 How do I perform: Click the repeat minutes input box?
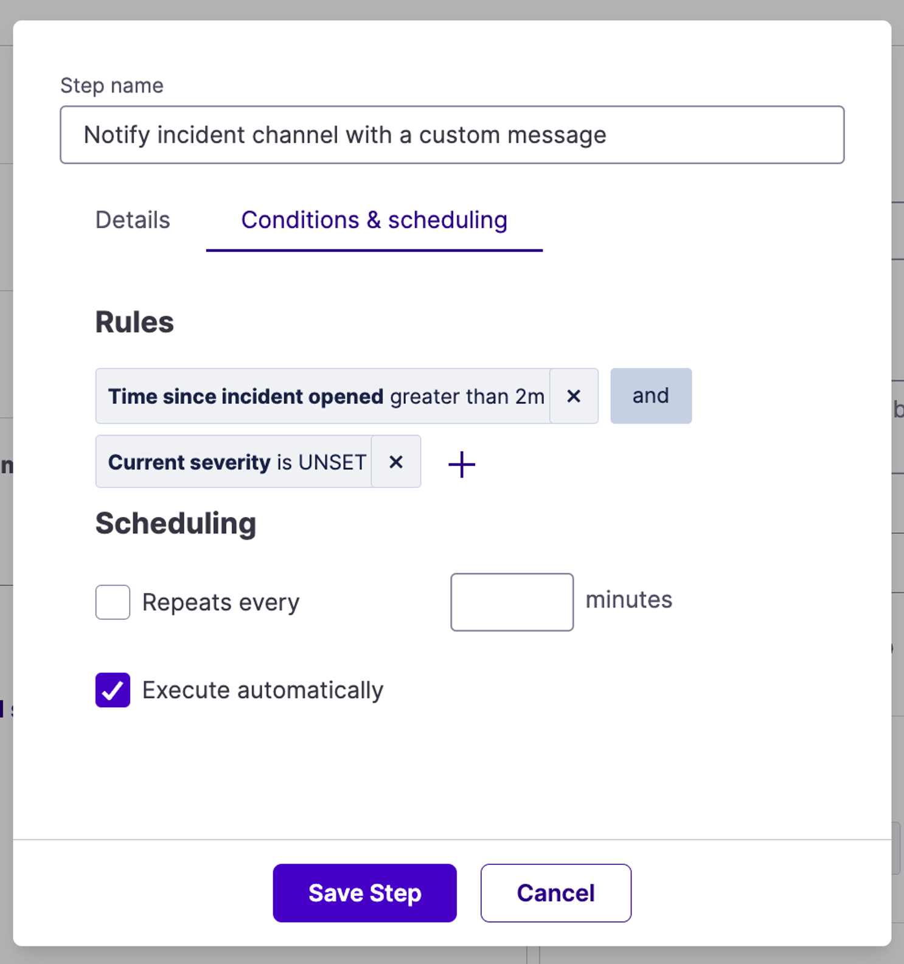point(512,602)
